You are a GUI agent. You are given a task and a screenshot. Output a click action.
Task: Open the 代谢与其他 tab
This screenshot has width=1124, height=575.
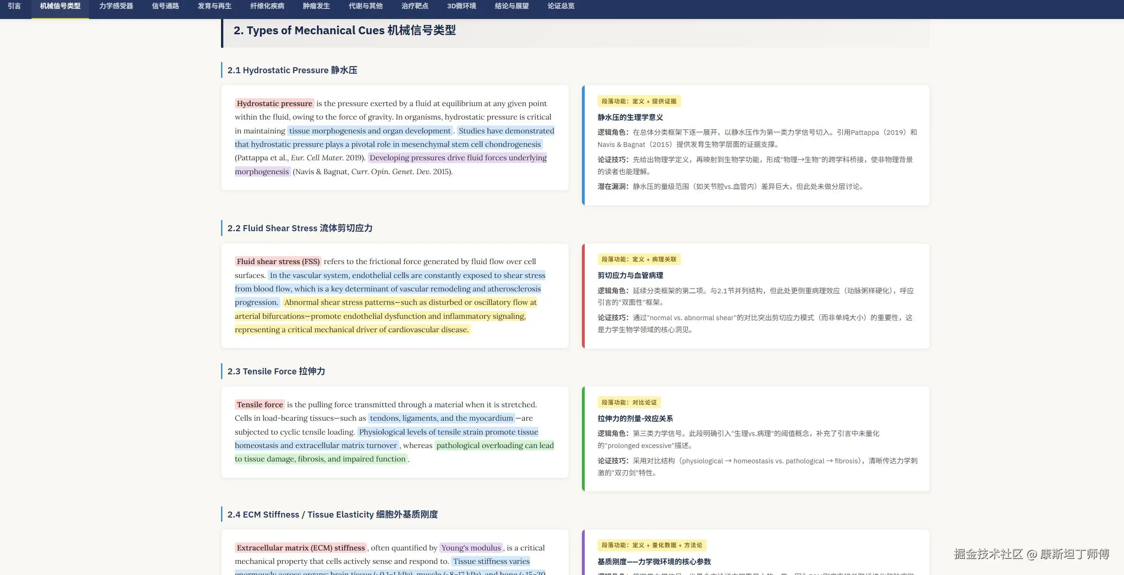pyautogui.click(x=366, y=6)
